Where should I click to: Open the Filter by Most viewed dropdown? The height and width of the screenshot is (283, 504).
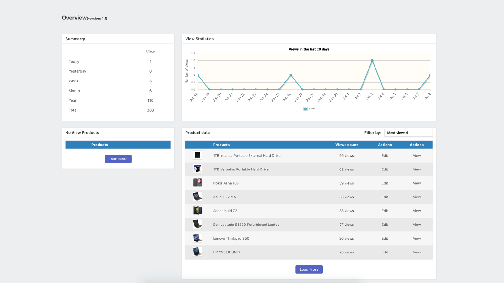(408, 133)
